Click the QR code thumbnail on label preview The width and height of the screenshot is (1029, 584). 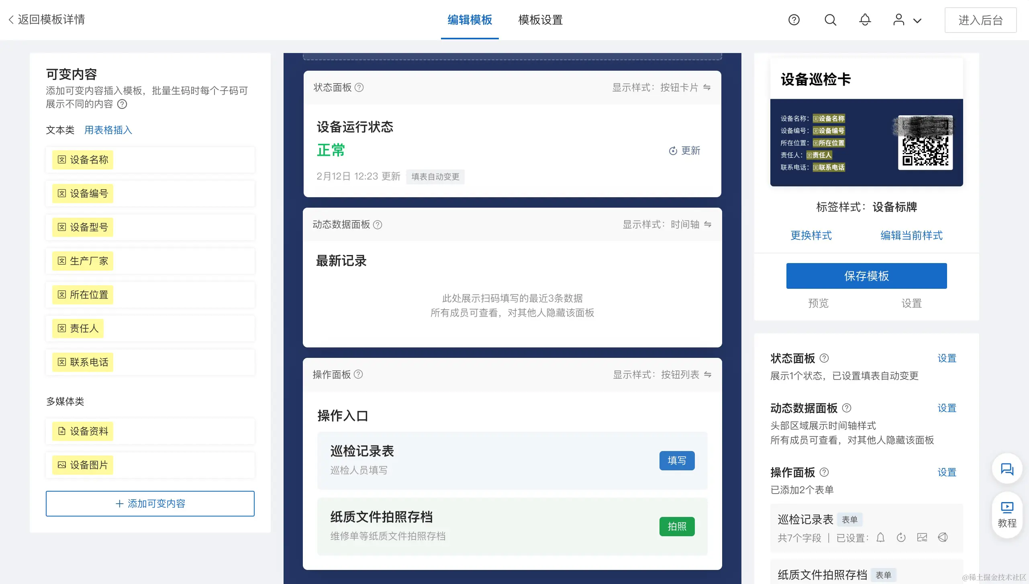coord(925,143)
